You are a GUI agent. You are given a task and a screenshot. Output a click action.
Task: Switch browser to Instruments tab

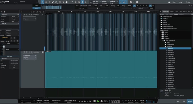click(165, 12)
